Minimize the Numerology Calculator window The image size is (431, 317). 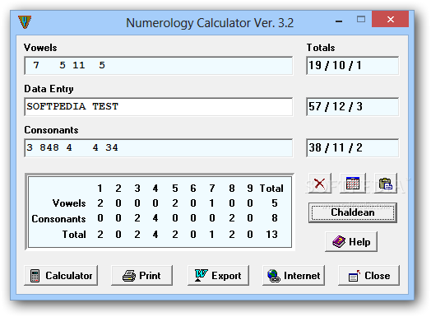(x=339, y=21)
